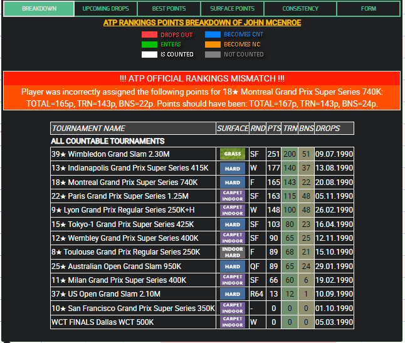Click the RND column header
The image size is (405, 343).
[258, 129]
